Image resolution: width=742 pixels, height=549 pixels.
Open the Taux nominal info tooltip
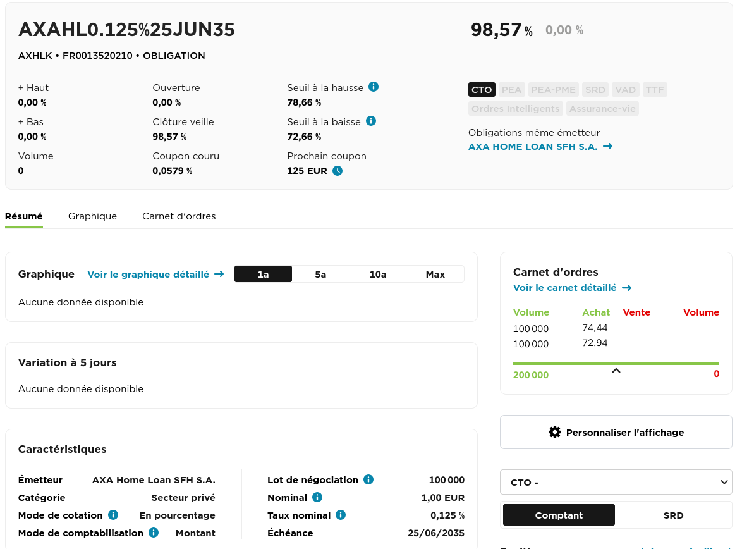click(x=341, y=515)
